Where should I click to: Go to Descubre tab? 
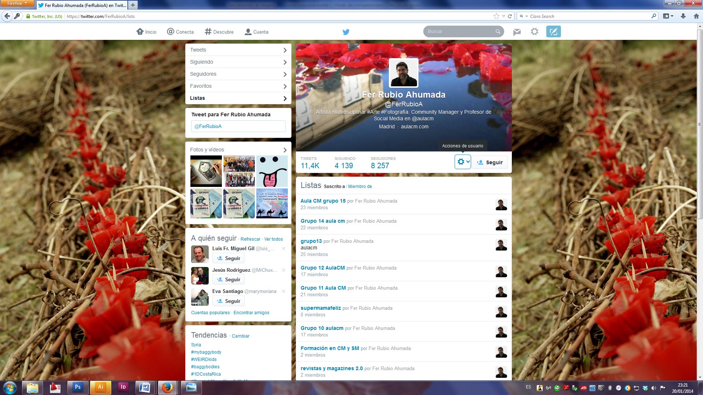[x=219, y=32]
